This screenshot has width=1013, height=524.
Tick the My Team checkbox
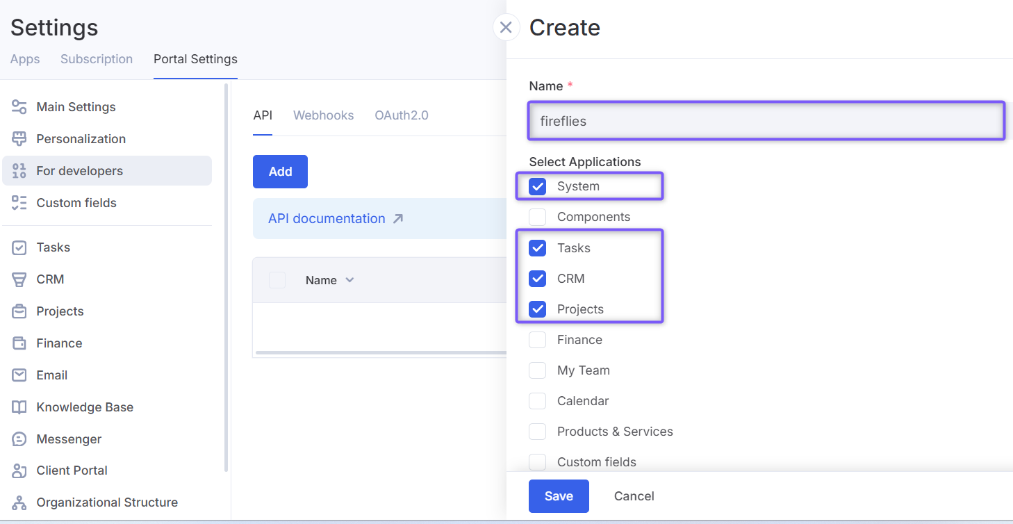(x=538, y=370)
